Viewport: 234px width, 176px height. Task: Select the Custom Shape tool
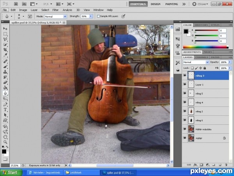[5, 120]
